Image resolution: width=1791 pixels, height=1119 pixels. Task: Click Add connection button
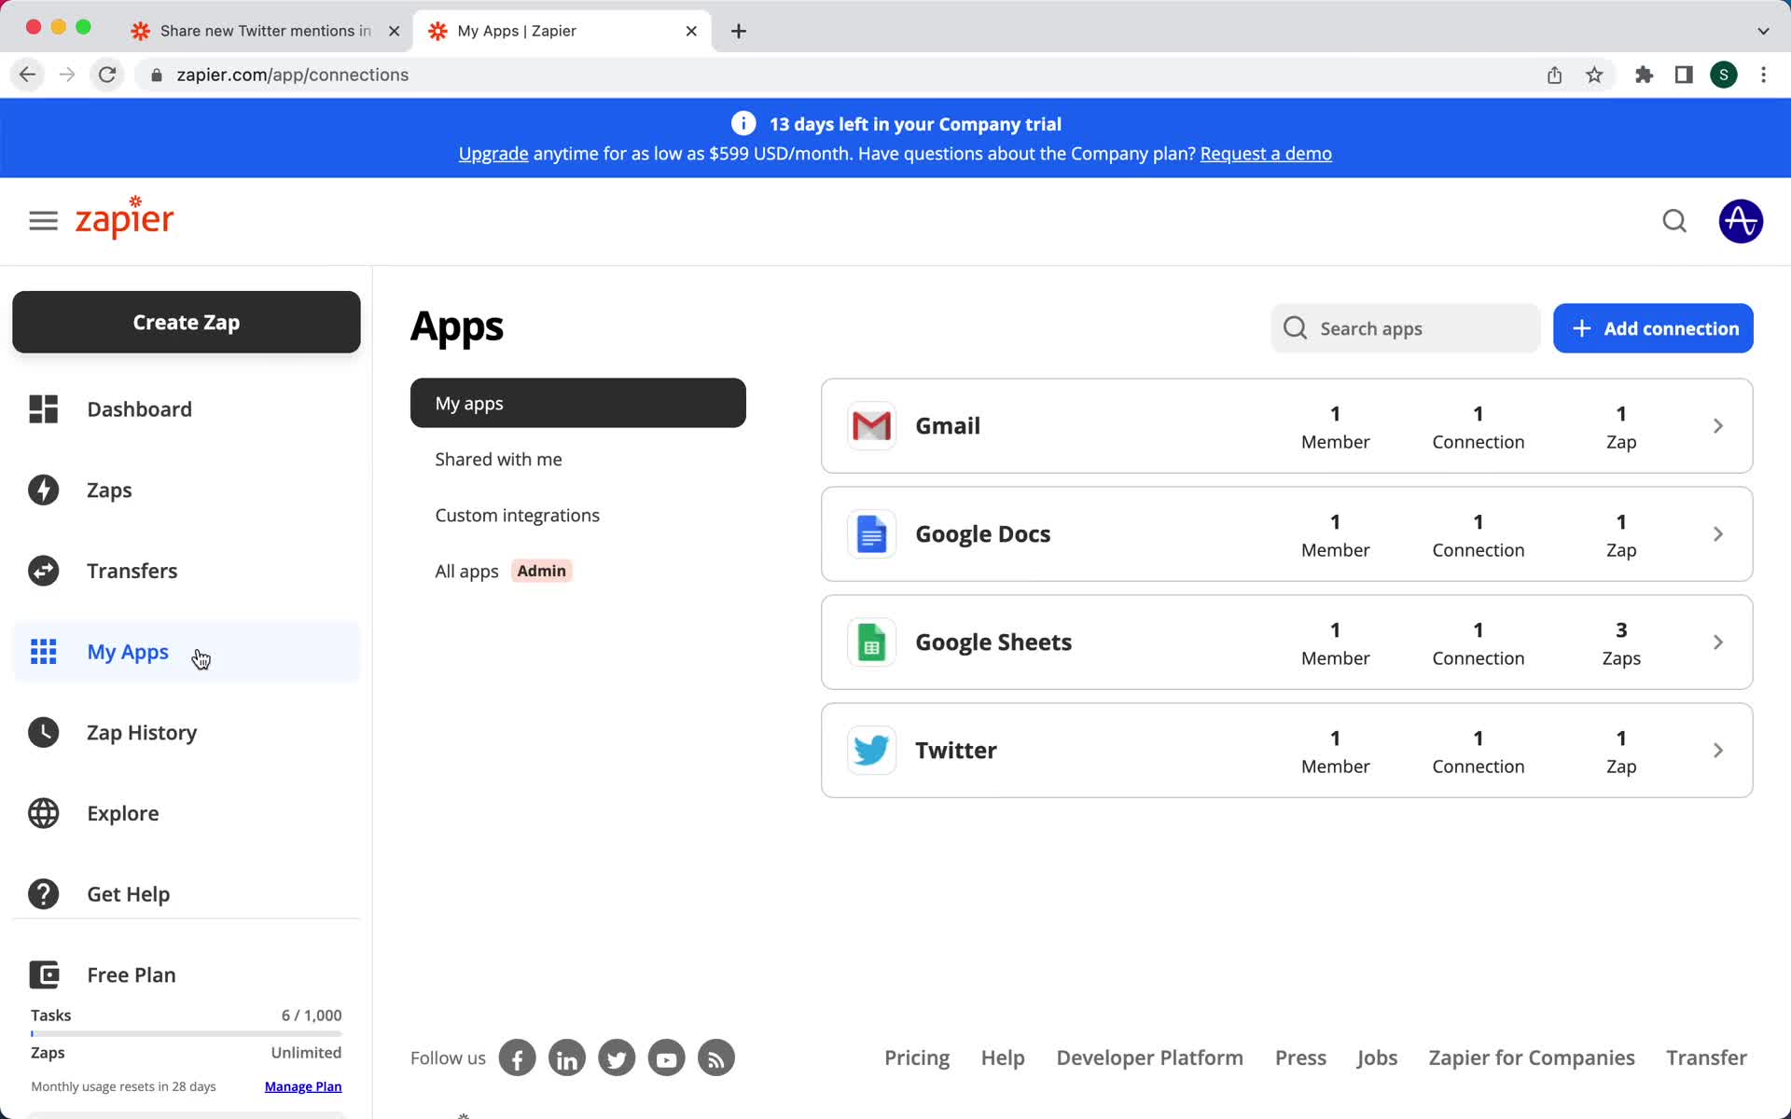coord(1656,327)
